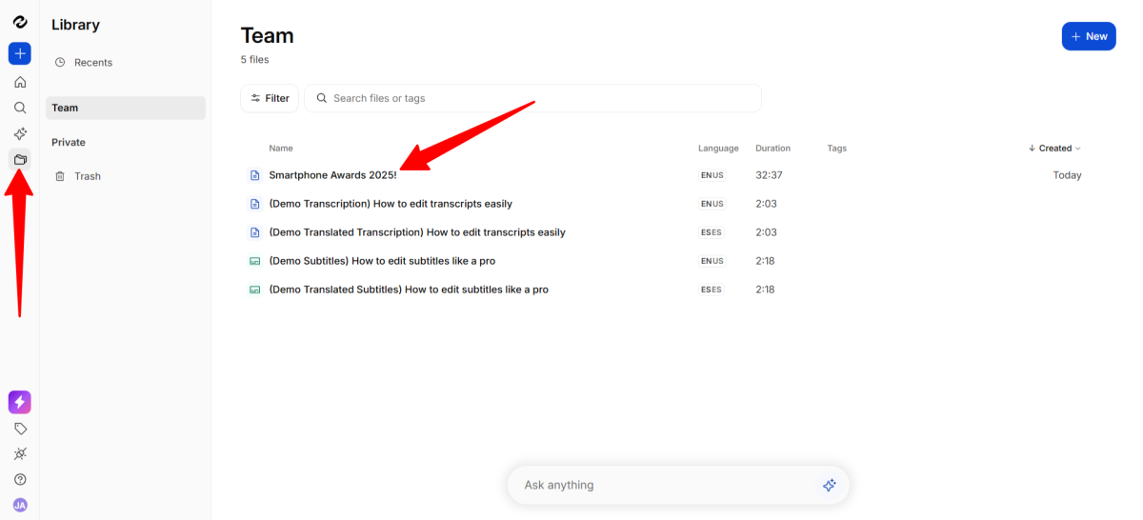1143x520 pixels.
Task: Select the Team library section
Action: point(126,108)
